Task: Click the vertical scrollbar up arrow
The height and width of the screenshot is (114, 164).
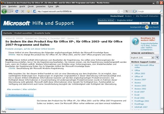Action: (162, 16)
